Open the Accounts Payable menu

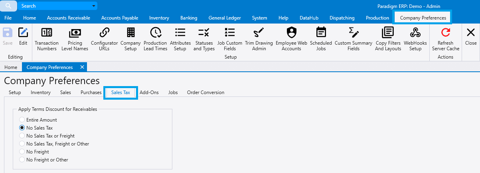[120, 18]
